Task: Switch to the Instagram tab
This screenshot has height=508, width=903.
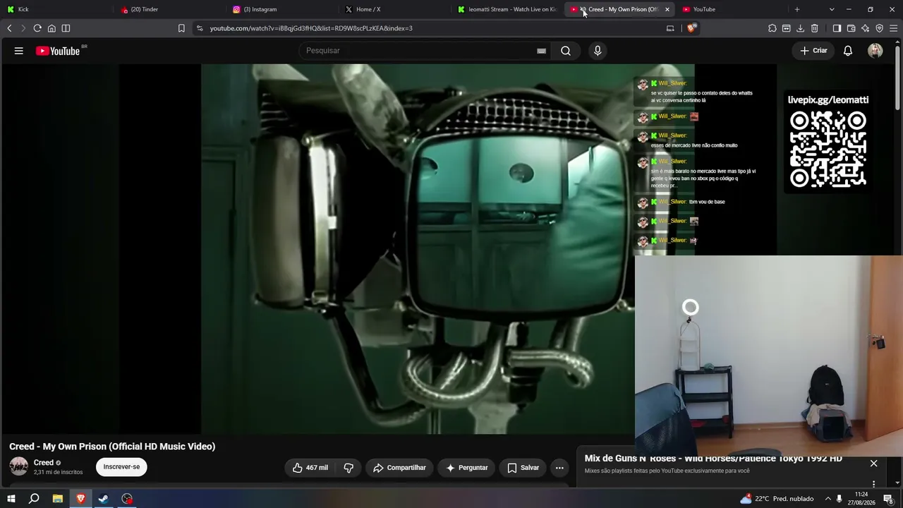Action: coord(282,9)
